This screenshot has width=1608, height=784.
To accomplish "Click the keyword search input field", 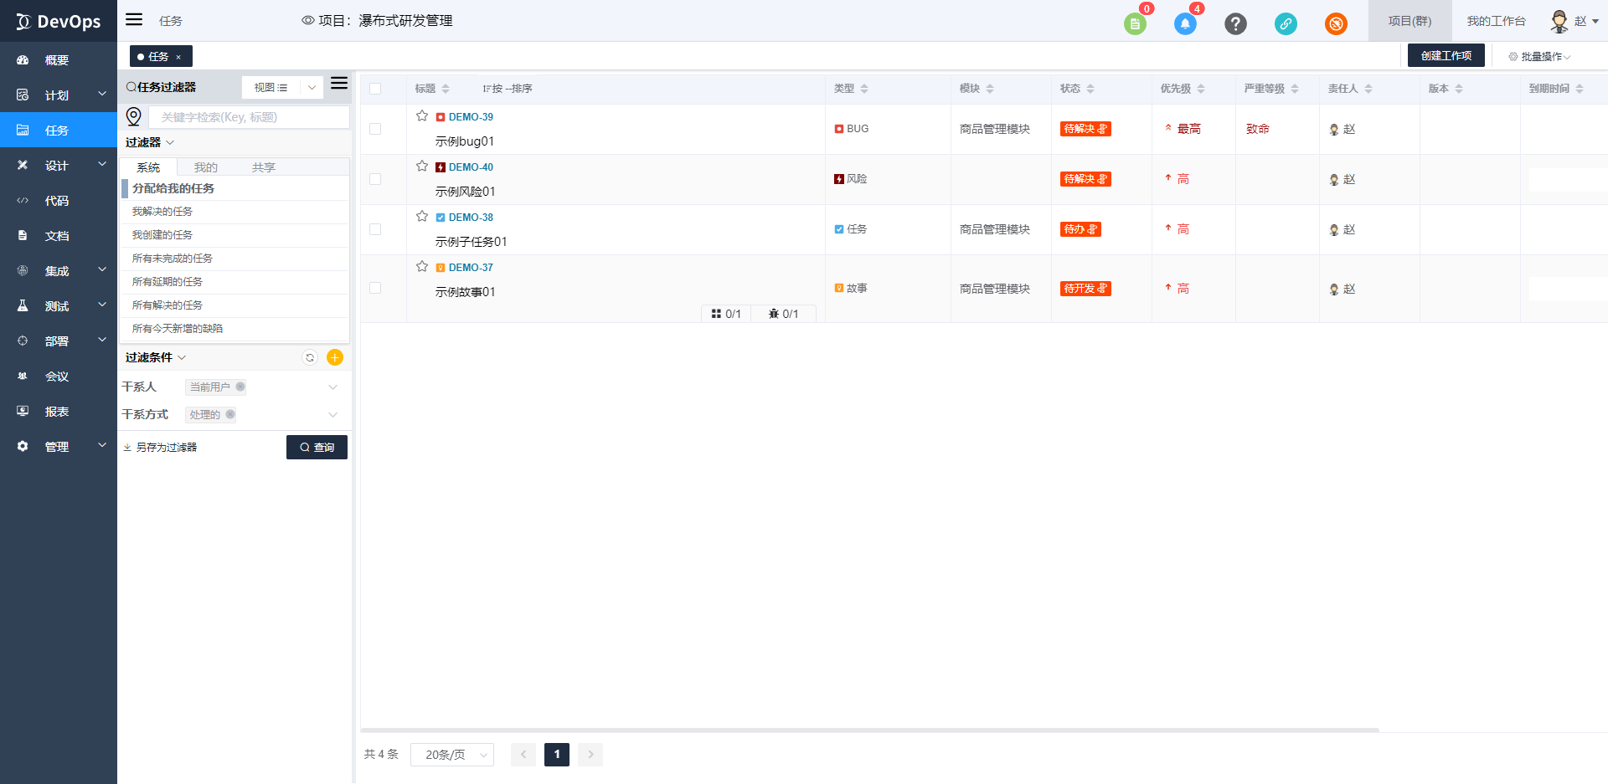I will (x=249, y=117).
